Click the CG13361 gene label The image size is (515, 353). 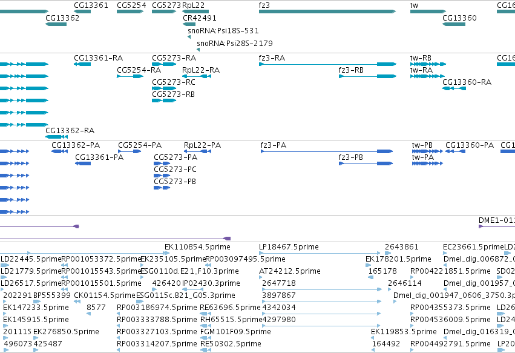(91, 5)
